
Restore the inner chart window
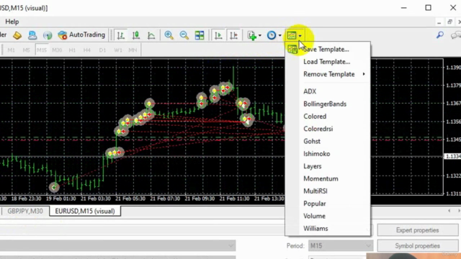(x=449, y=22)
